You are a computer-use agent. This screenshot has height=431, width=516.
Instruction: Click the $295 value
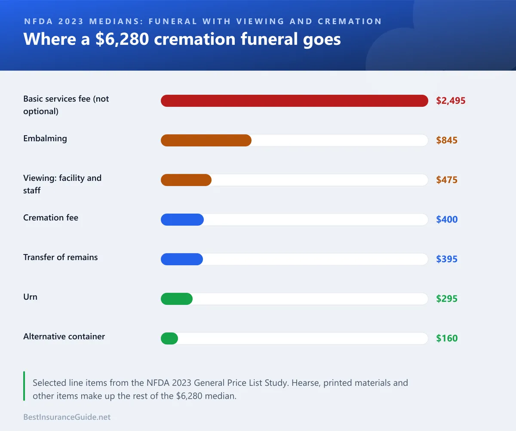tap(447, 299)
